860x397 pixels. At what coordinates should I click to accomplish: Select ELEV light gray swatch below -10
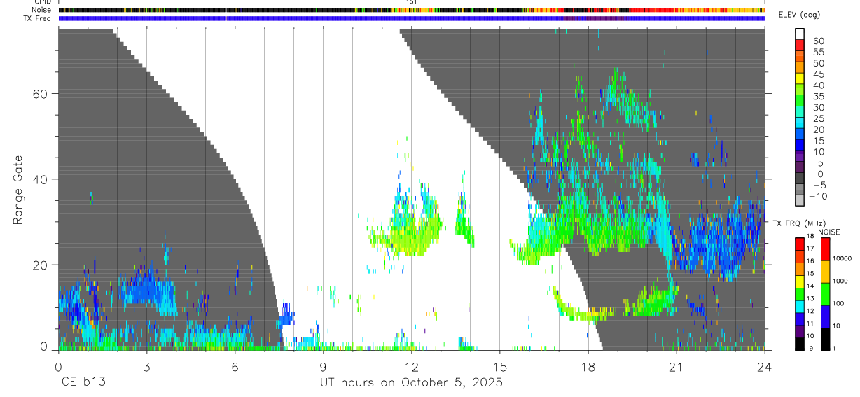tap(800, 201)
